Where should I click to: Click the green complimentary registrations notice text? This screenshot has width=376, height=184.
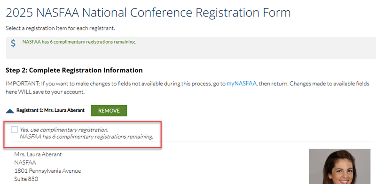[x=79, y=42]
